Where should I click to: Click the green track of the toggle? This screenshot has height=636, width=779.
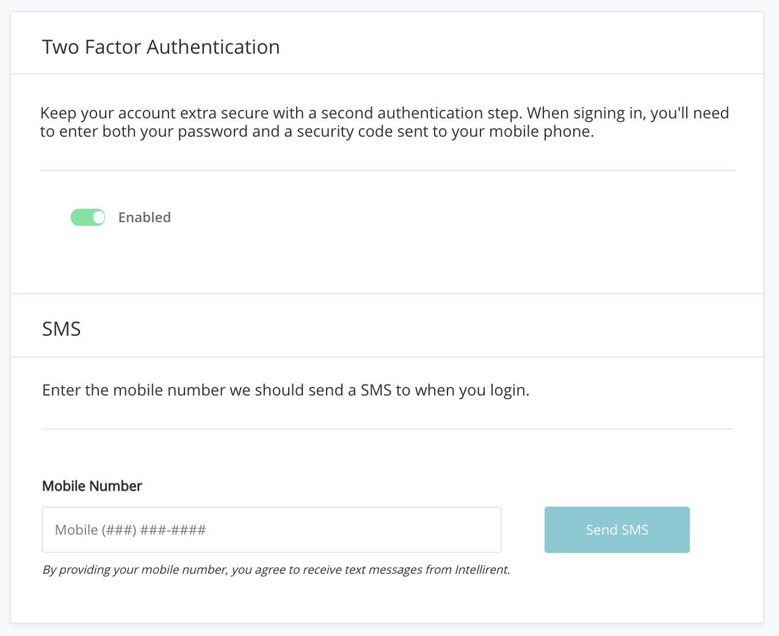coord(81,217)
